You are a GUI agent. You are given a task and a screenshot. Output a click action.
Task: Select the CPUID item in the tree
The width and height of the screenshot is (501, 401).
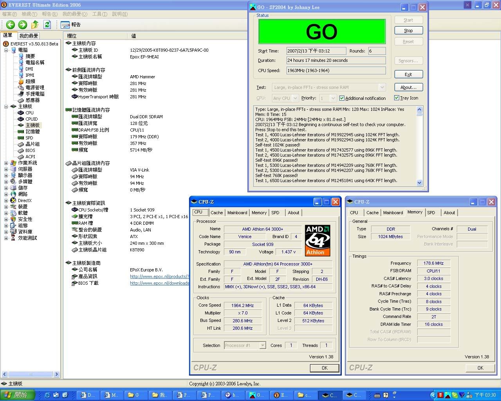(x=31, y=119)
